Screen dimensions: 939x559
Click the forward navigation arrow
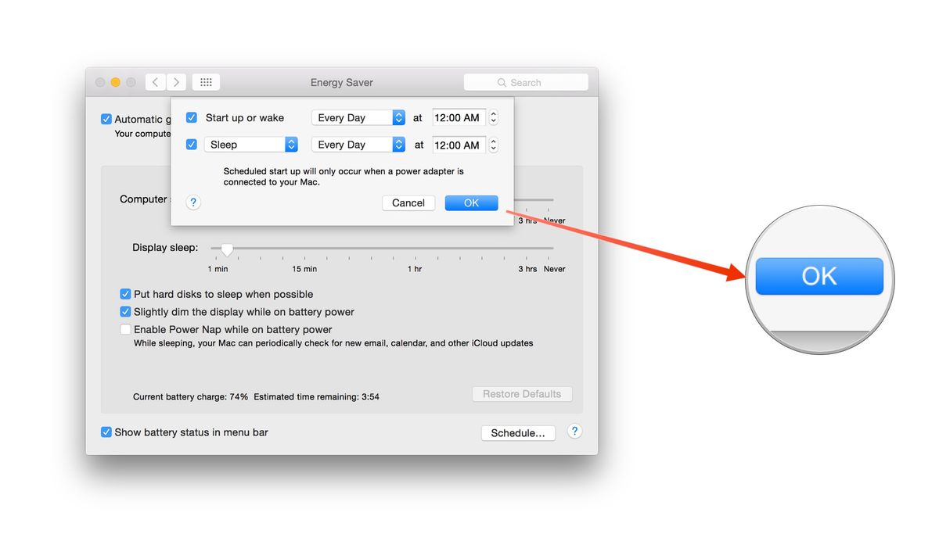coord(176,81)
